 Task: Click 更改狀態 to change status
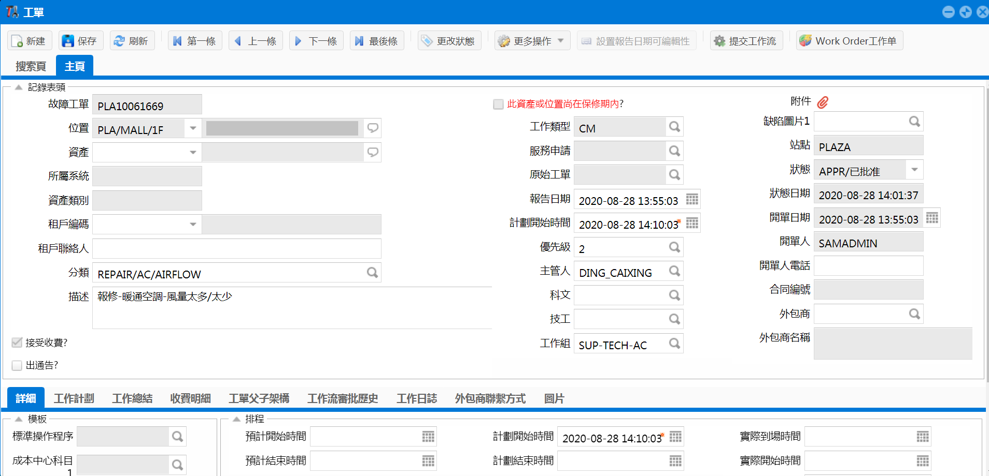click(x=449, y=41)
